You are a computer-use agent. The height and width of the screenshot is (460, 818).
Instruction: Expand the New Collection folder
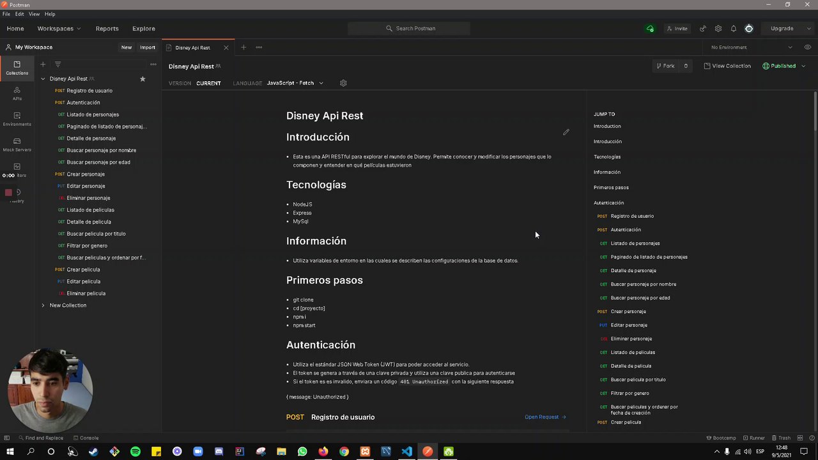pyautogui.click(x=43, y=305)
